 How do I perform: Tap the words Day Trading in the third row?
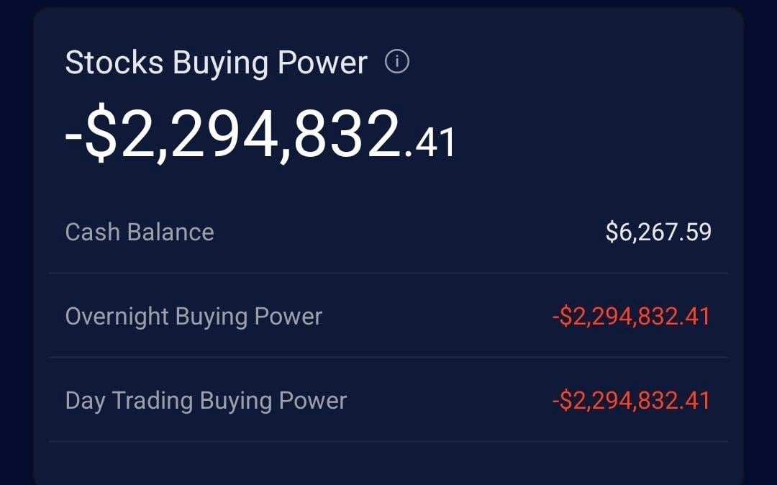[129, 401]
